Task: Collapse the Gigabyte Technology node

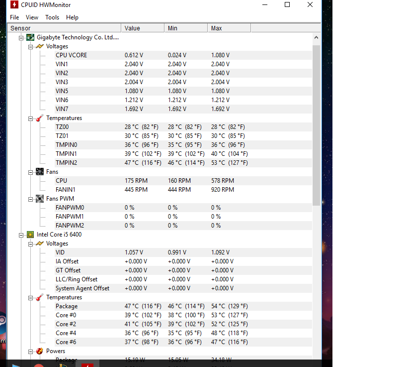Action: click(21, 38)
